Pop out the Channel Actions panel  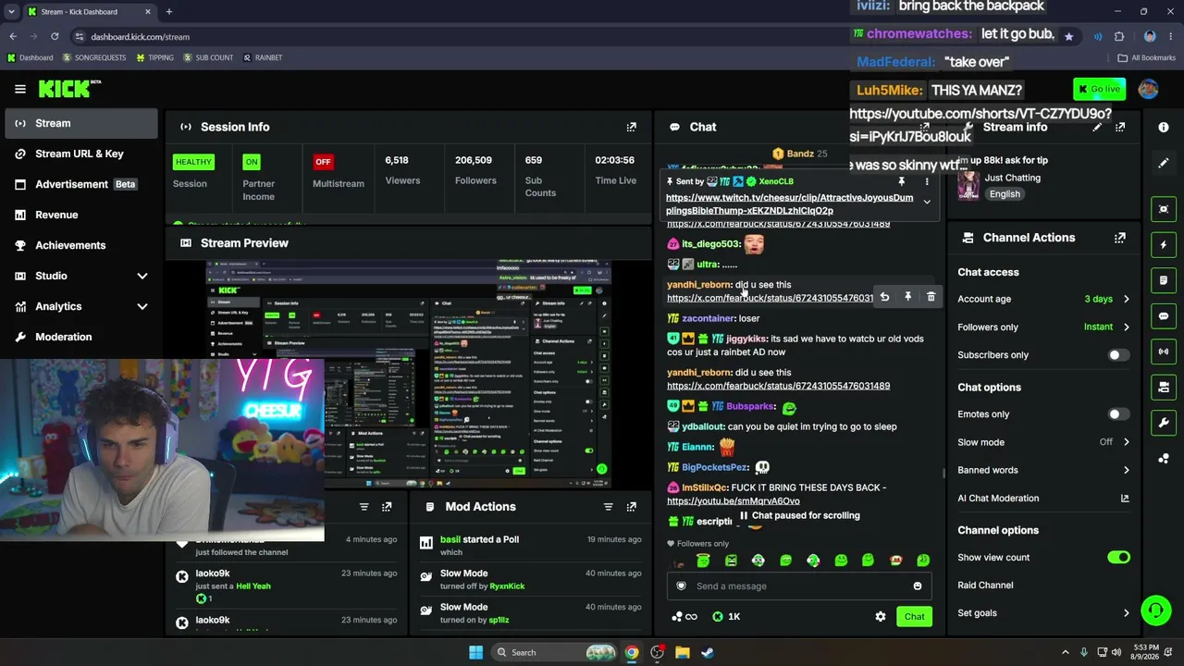point(1120,238)
